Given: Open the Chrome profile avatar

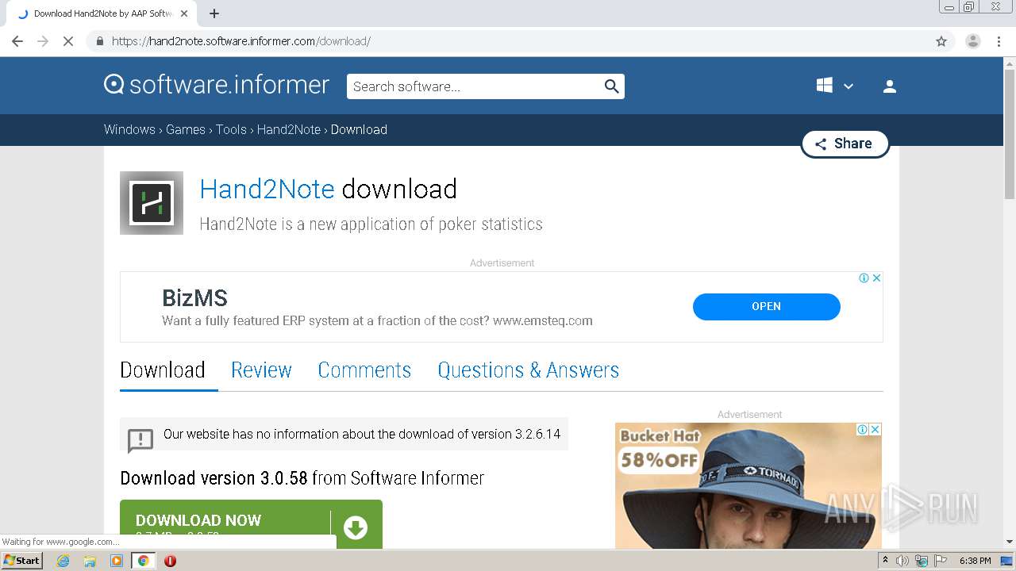Looking at the screenshot, I should click(973, 41).
